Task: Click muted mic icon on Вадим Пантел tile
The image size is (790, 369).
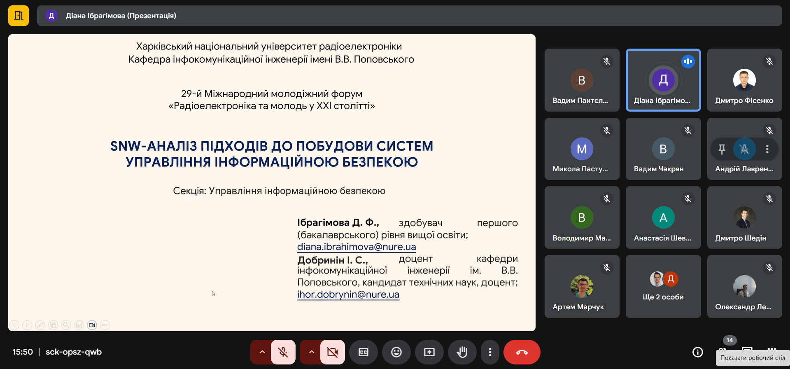Action: (x=607, y=61)
